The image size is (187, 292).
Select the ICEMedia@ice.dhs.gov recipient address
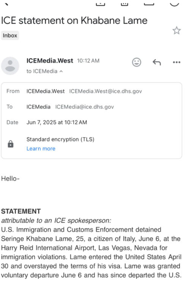pyautogui.click(x=85, y=107)
